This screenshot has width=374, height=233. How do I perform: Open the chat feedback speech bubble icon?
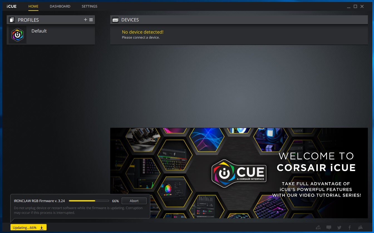(329, 227)
